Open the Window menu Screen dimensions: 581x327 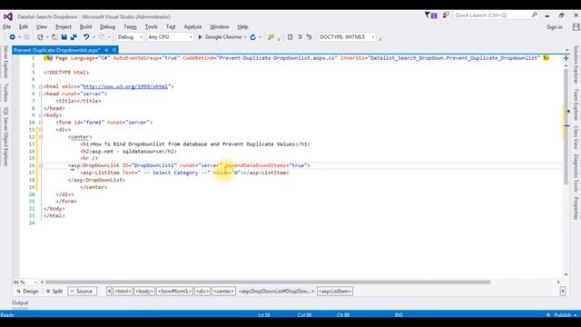220,26
